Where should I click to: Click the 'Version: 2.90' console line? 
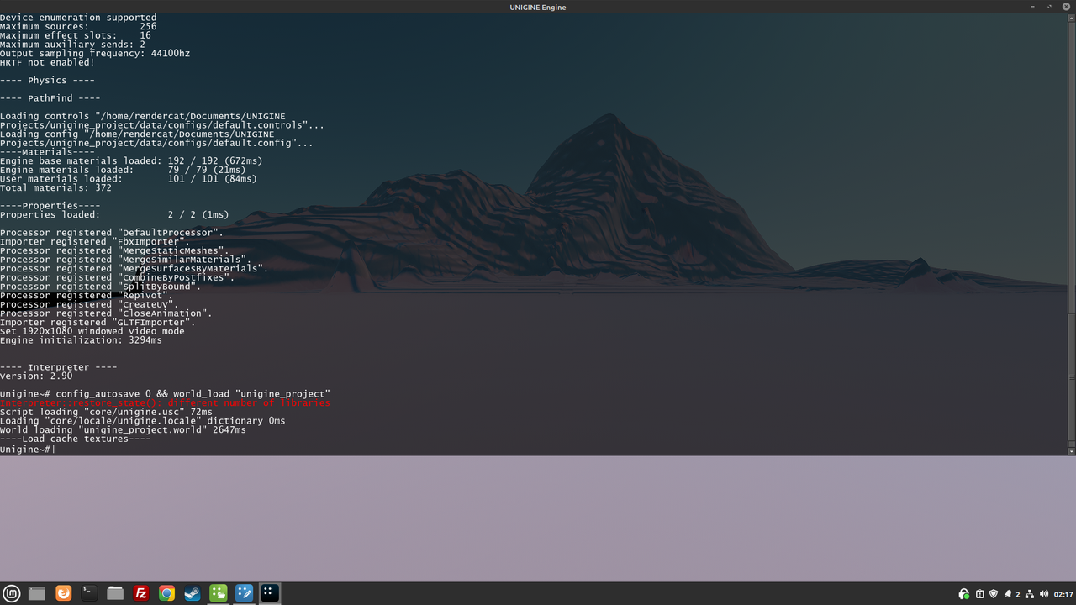click(36, 376)
